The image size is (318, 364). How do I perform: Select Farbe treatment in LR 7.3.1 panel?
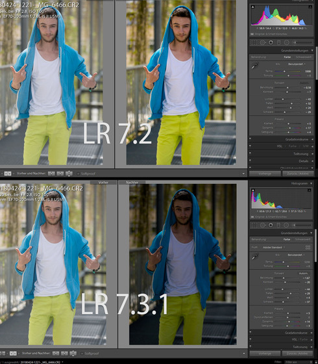[x=287, y=239]
